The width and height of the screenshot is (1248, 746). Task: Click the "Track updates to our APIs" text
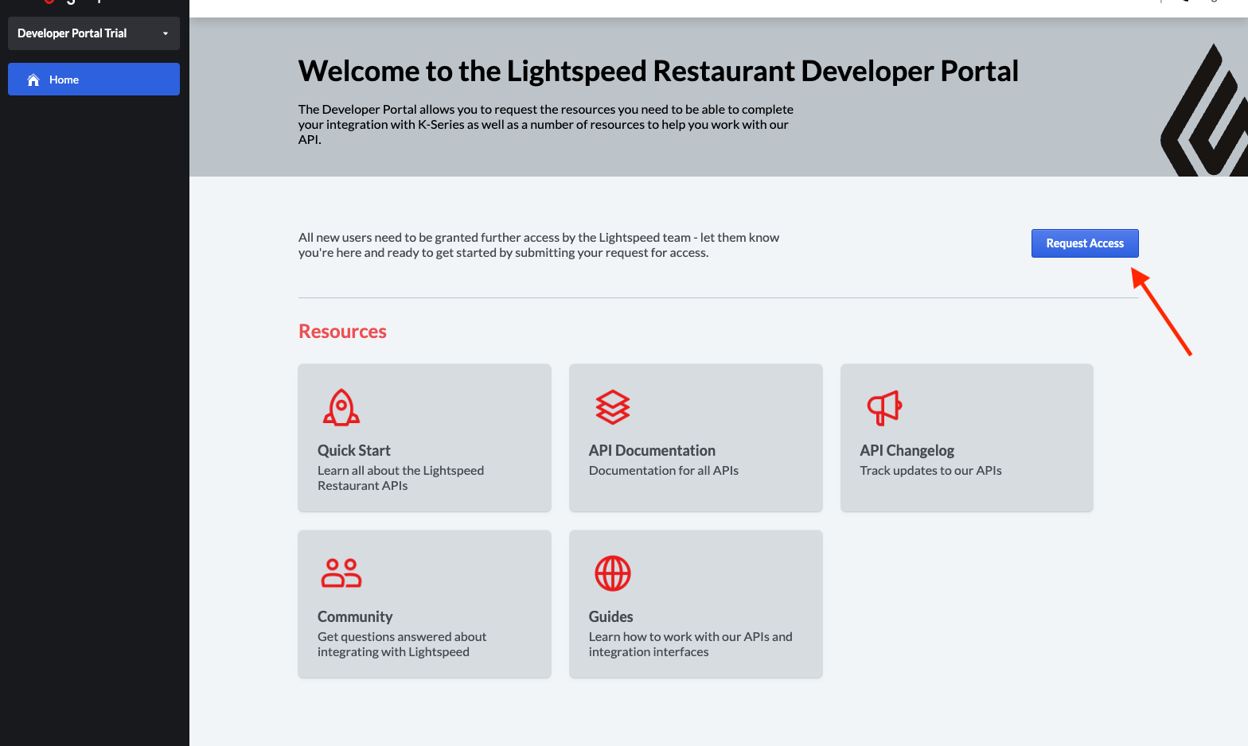click(930, 470)
